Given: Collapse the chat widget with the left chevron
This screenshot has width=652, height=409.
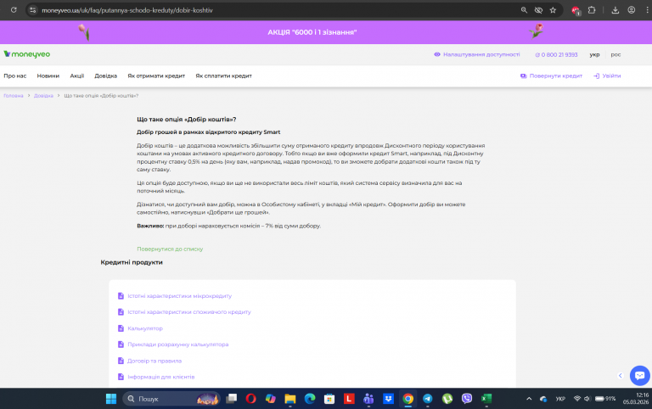Looking at the screenshot, I should tap(621, 376).
